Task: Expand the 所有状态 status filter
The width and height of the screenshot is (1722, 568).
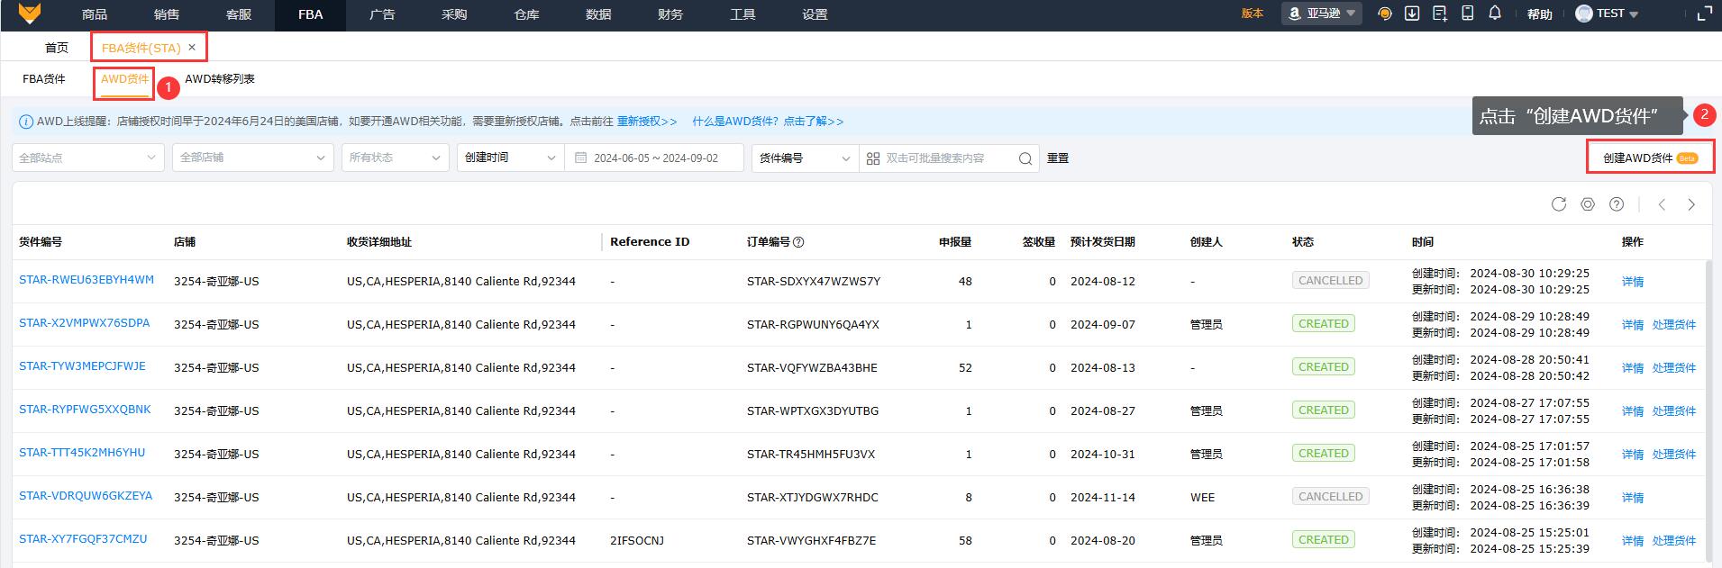Action: (395, 158)
